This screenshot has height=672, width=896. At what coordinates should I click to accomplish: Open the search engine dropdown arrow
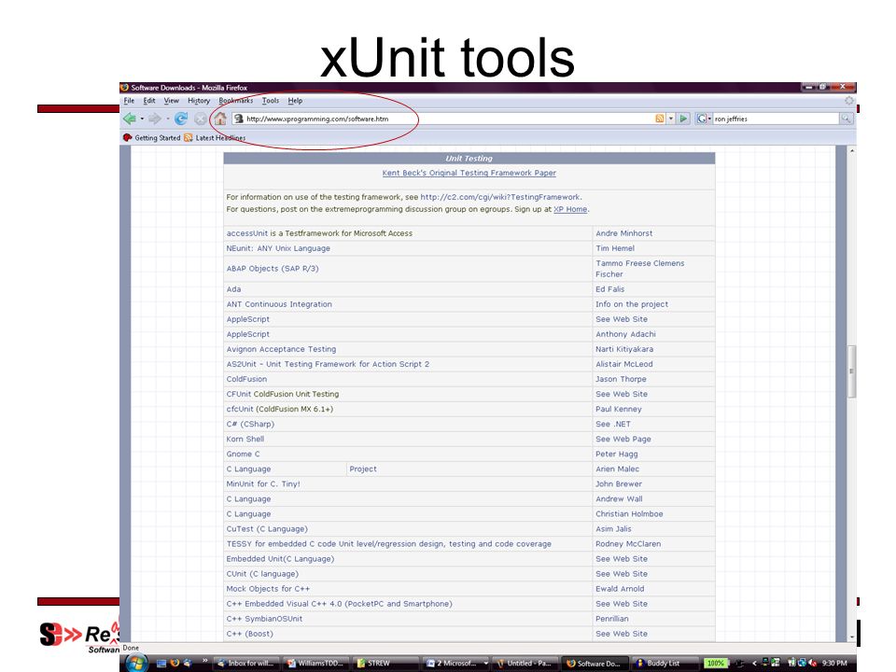coord(709,119)
